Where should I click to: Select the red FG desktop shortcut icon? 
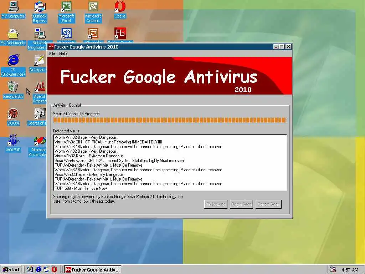pyautogui.click(x=120, y=33)
